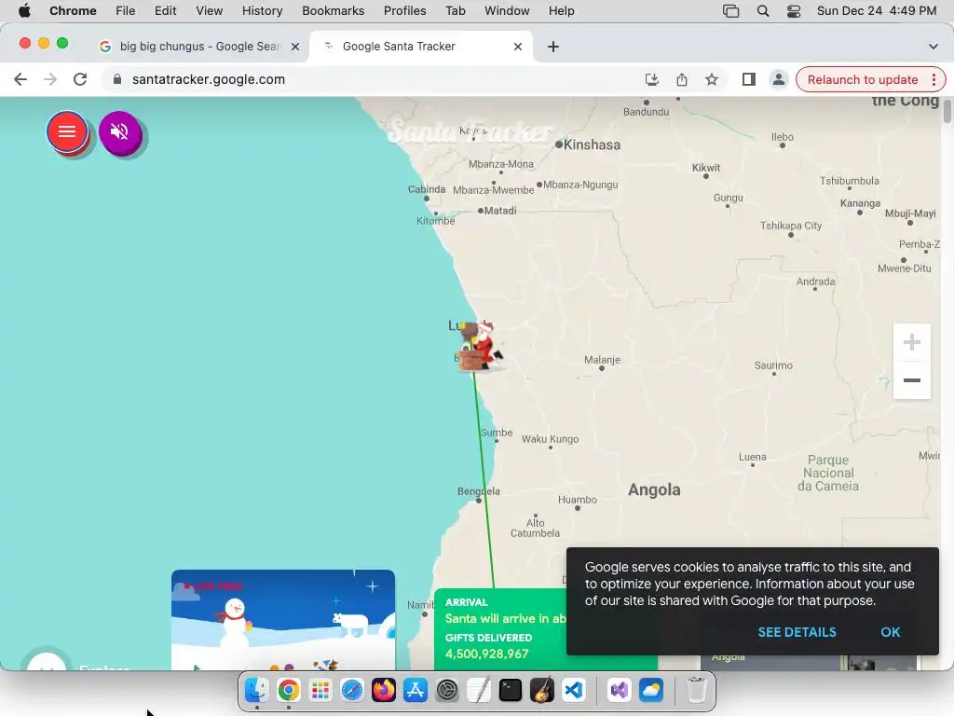The height and width of the screenshot is (716, 954).
Task: Open a new tab with plus button
Action: coord(553,47)
